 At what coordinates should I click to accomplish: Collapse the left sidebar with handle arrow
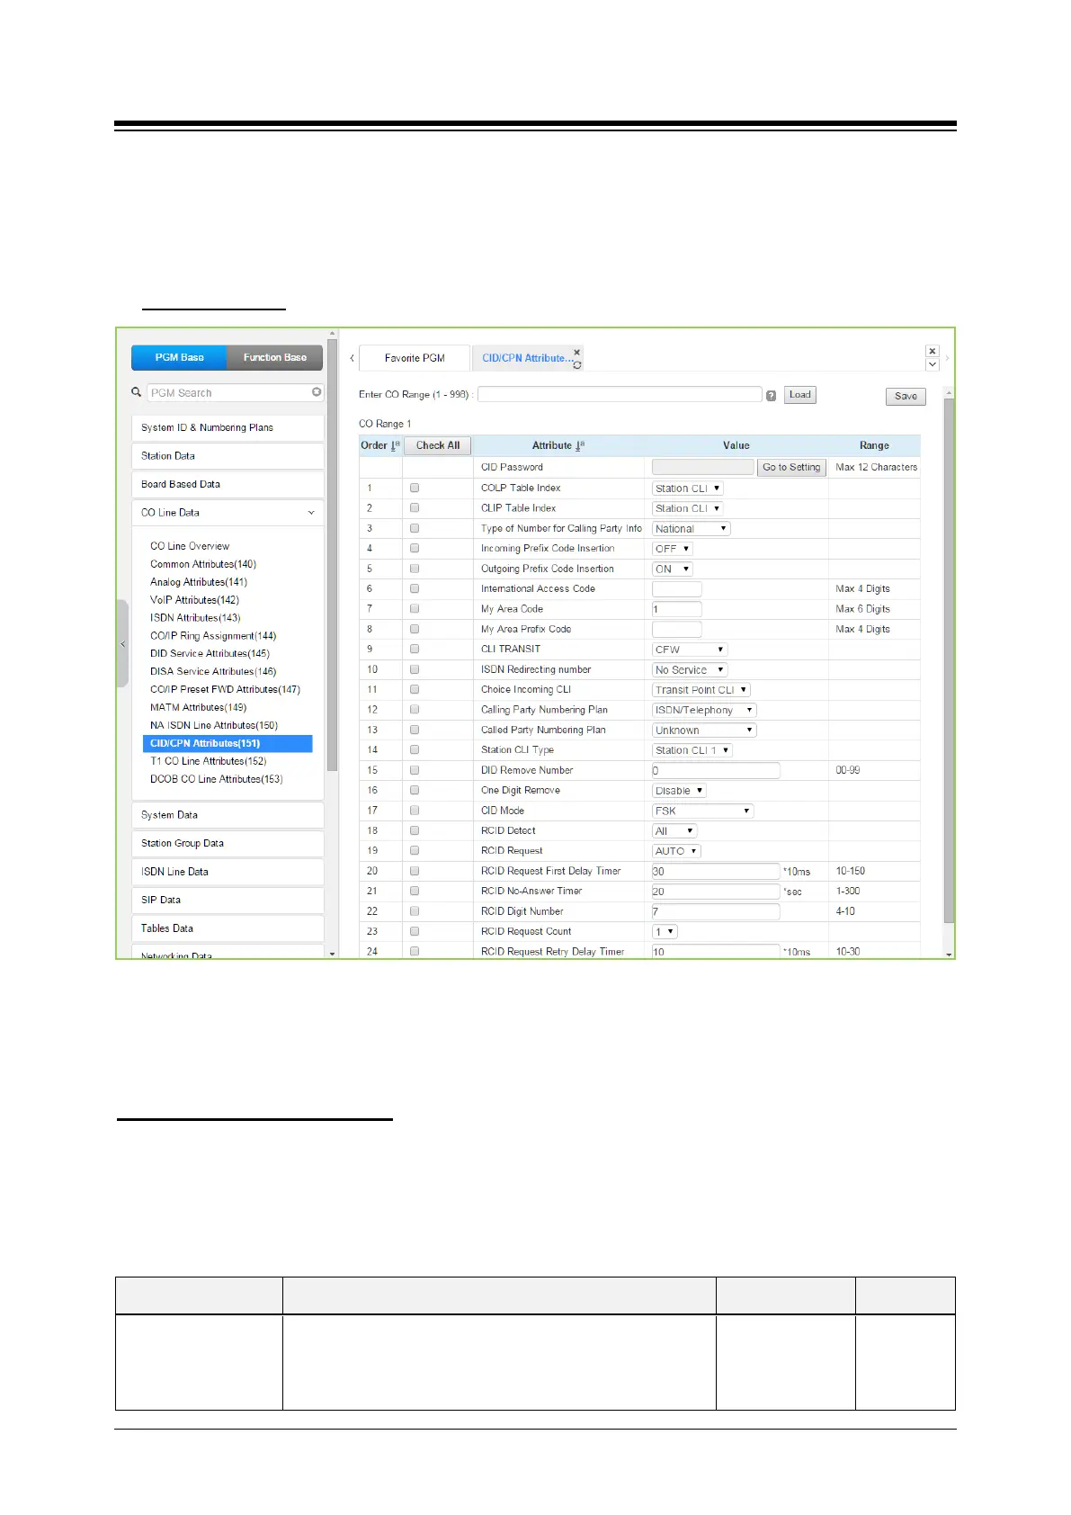[122, 644]
